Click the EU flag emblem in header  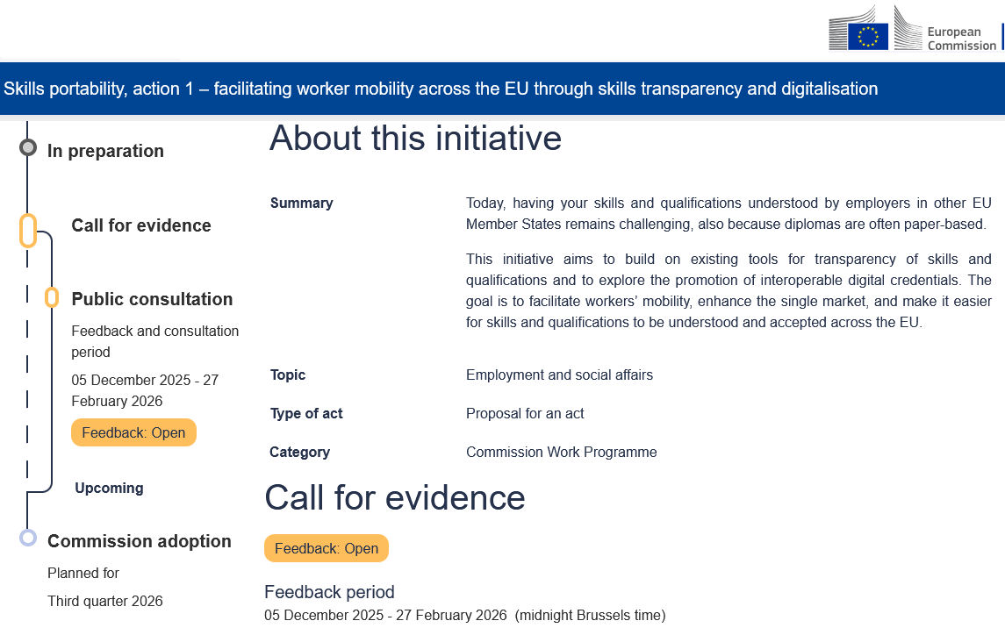pos(867,37)
